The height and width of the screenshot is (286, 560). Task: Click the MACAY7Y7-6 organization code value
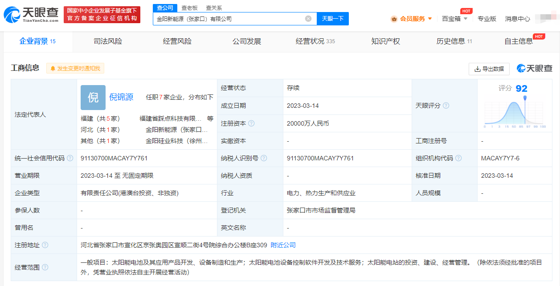(x=500, y=158)
